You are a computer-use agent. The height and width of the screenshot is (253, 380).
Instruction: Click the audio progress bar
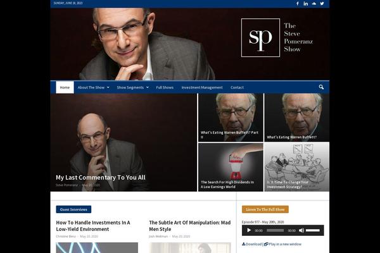[275, 230]
